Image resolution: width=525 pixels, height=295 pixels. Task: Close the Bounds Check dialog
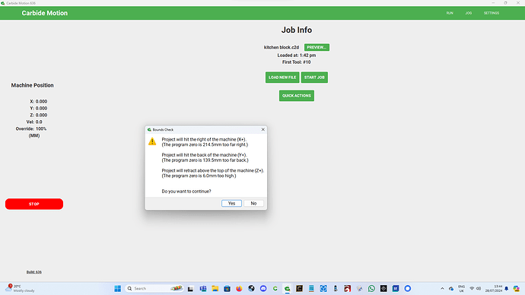coord(262,129)
